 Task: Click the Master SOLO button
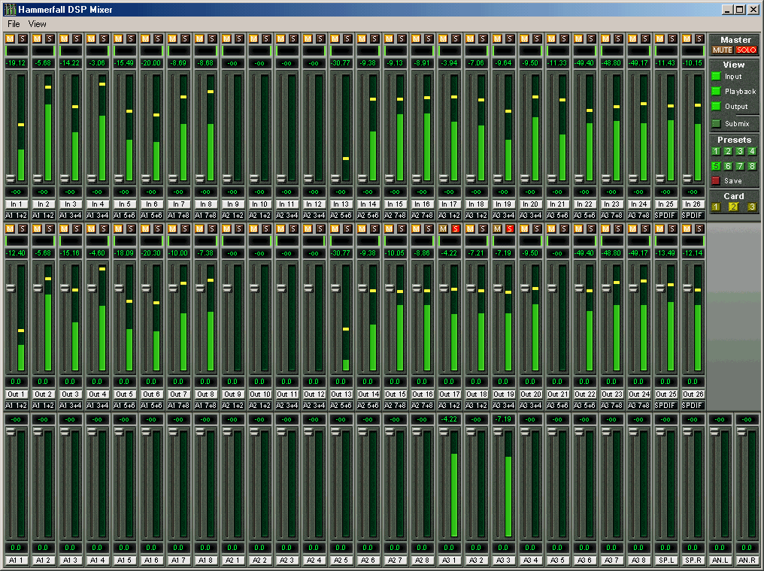pyautogui.click(x=746, y=50)
